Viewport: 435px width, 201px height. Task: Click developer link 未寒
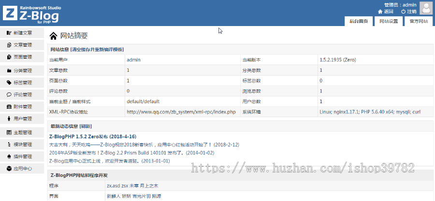[x=134, y=186]
